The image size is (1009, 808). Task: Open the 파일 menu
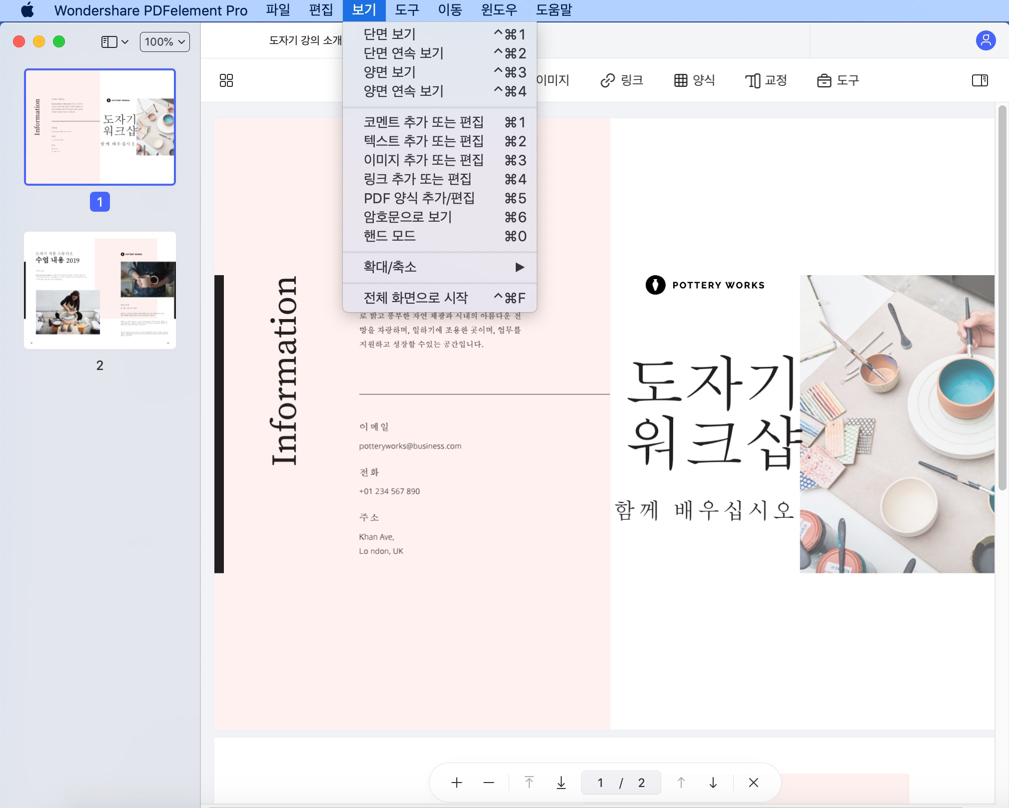pyautogui.click(x=278, y=10)
